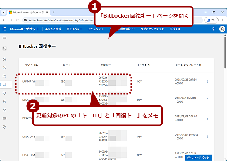Click the [ドライブ] column header
The width and height of the screenshot is (227, 161).
click(x=144, y=65)
